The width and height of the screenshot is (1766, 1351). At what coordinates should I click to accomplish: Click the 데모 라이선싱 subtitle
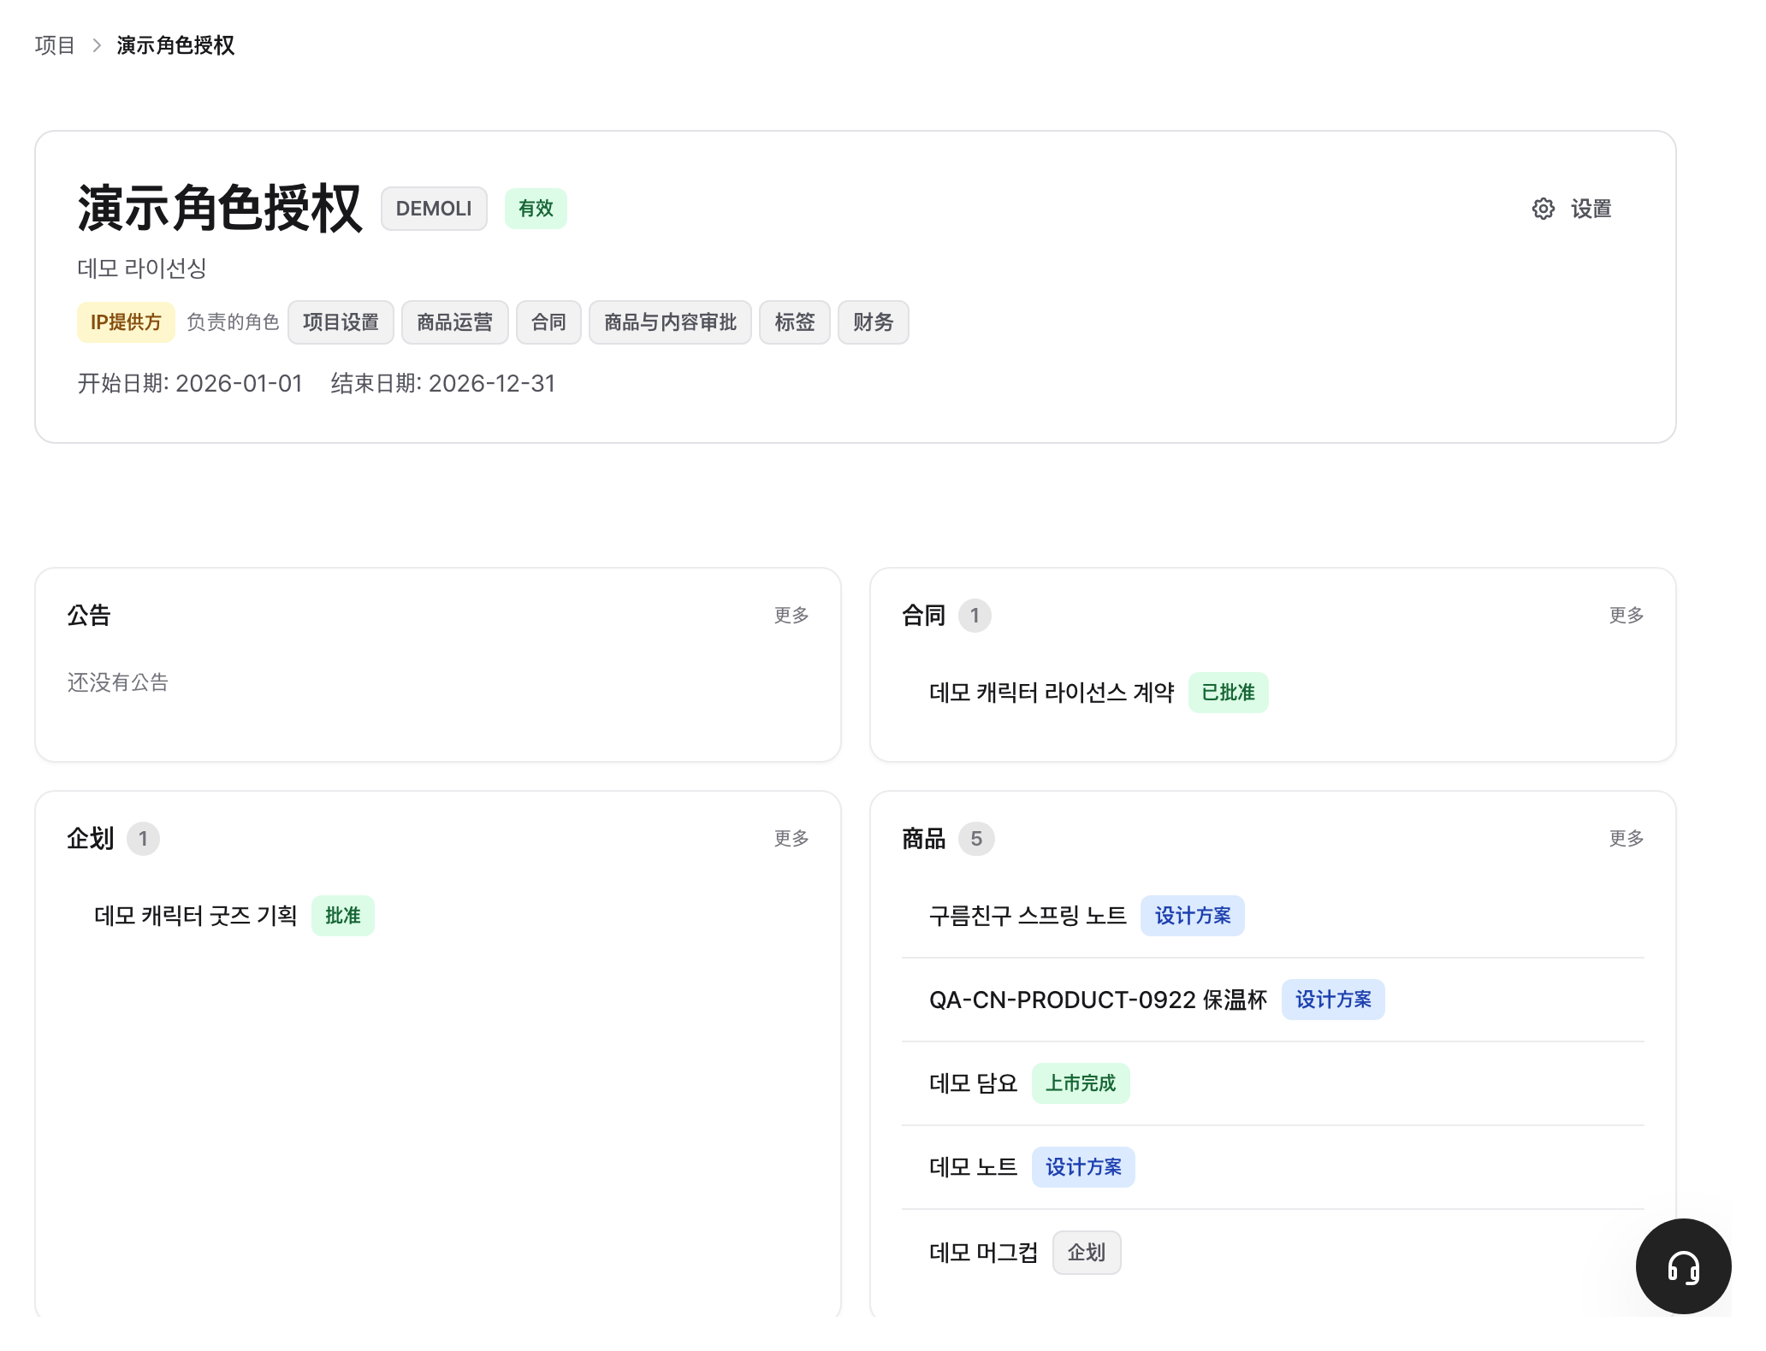point(142,268)
